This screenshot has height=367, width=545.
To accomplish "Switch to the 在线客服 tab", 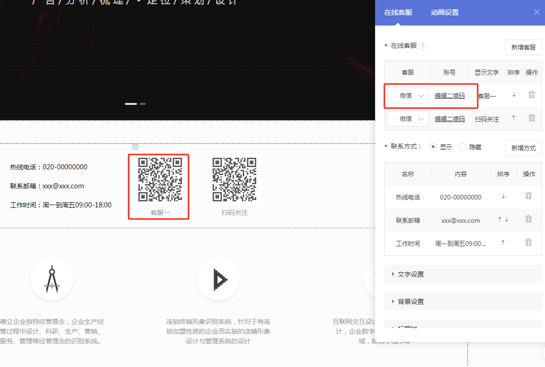I will pyautogui.click(x=398, y=13).
